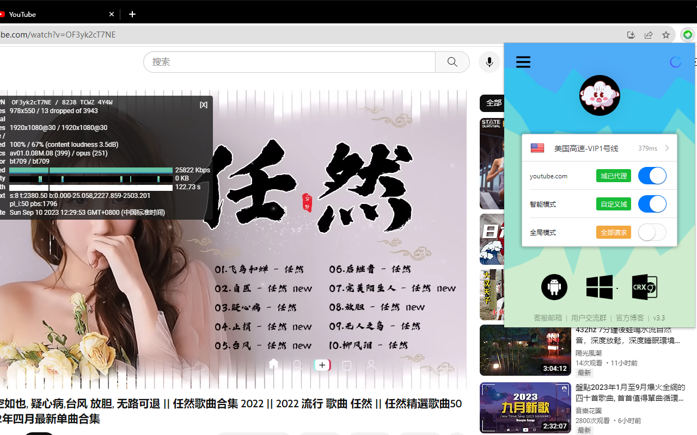
Task: Open the hamburger menu in the proxy panel
Action: click(523, 61)
